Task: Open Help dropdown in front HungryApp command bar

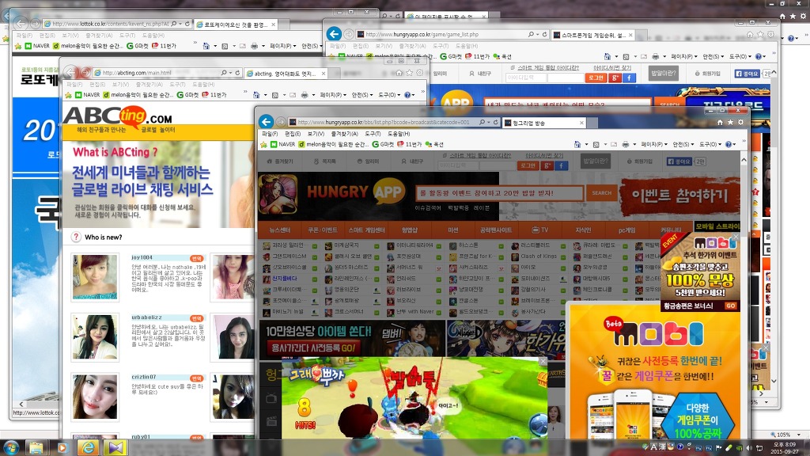Action: 730,144
